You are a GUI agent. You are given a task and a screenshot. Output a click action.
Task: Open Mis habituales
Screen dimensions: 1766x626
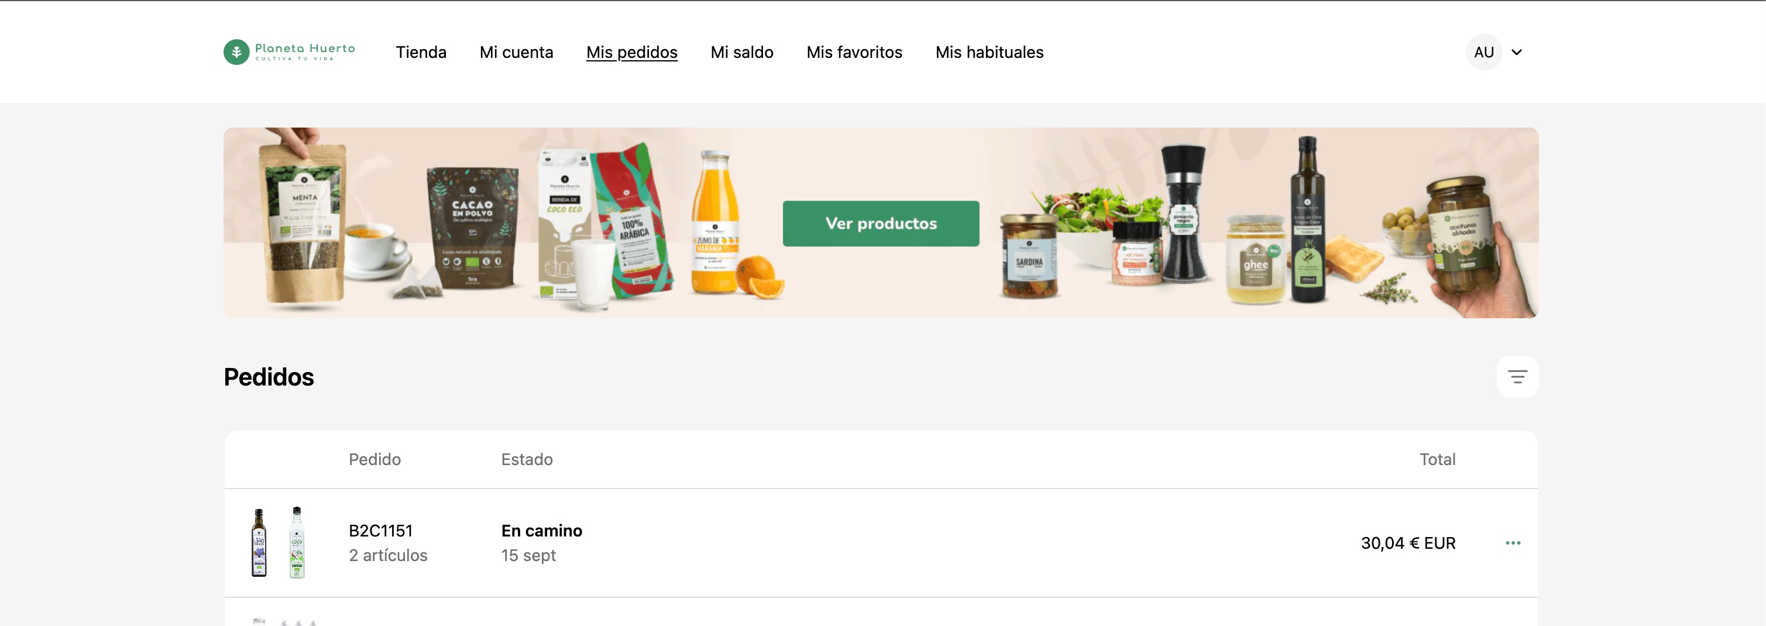989,52
